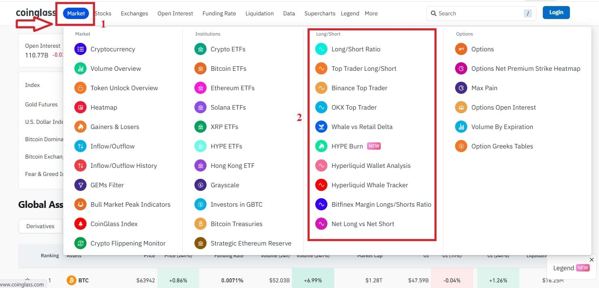The width and height of the screenshot is (599, 288).
Task: Open Options Net Premium Strike Heatmap
Action: [x=525, y=68]
